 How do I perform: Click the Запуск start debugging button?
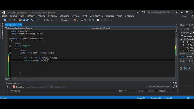[x=48, y=20]
